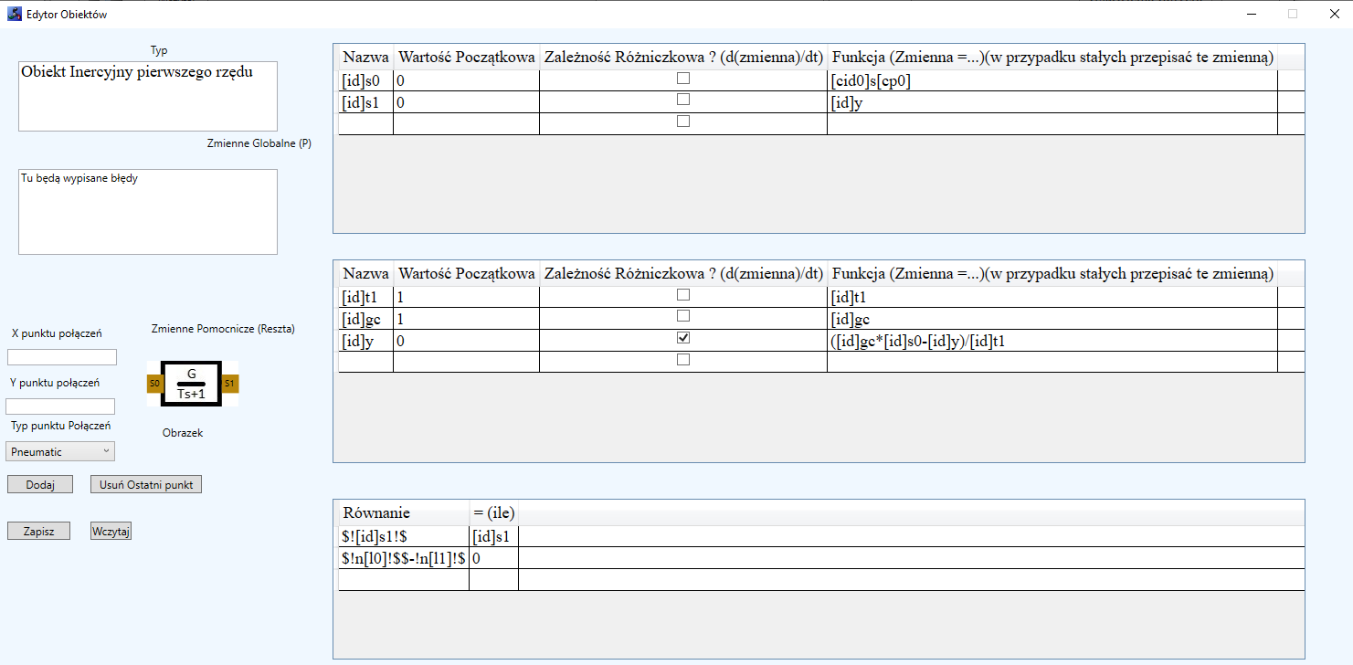The height and width of the screenshot is (665, 1353).
Task: Toggle differential checkbox in empty row of top table
Action: (x=683, y=121)
